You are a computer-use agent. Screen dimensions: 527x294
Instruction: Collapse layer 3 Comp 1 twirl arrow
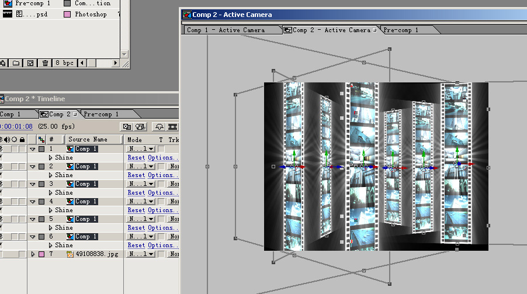click(33, 184)
